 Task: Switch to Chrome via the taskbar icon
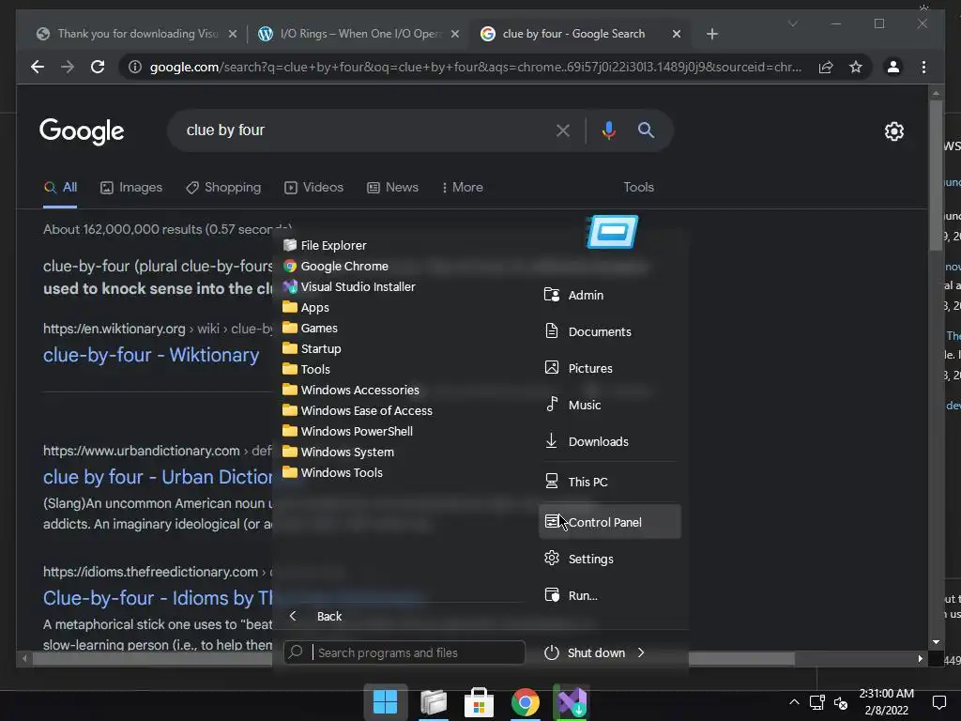[526, 702]
